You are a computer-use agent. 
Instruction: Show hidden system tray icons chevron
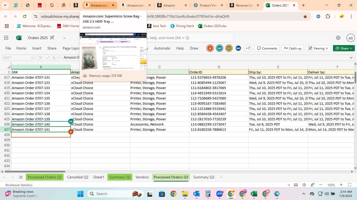pos(304,194)
